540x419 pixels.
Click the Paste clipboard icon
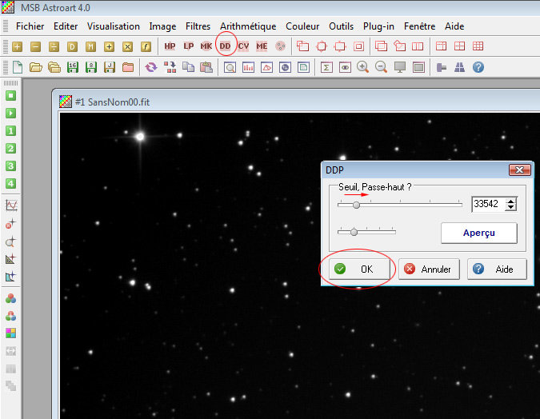pyautogui.click(x=206, y=67)
